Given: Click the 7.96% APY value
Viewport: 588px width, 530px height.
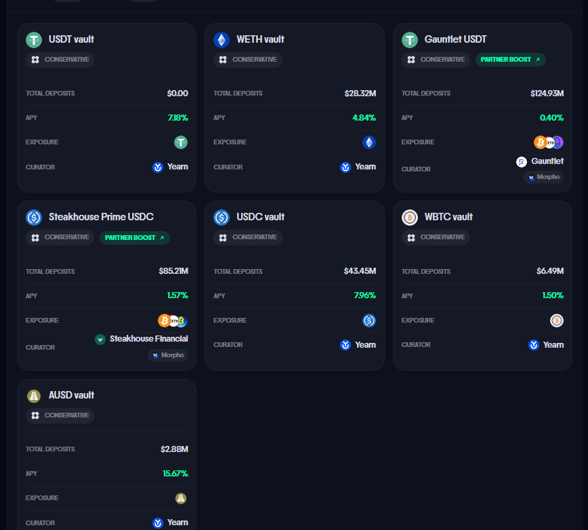Looking at the screenshot, I should pyautogui.click(x=365, y=295).
